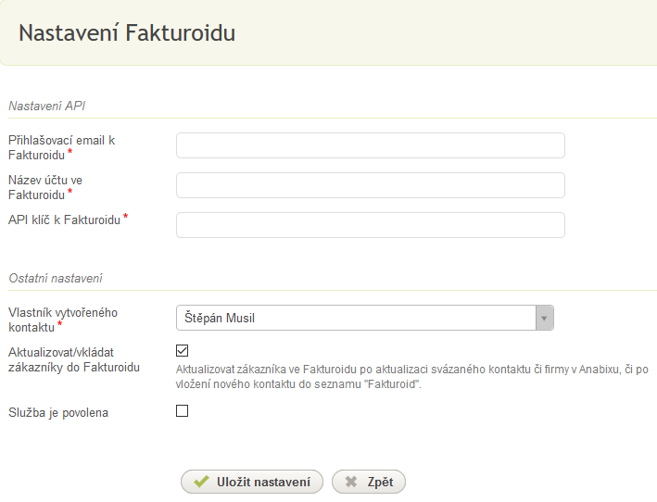Open the Štěpán Musil owner dropdown
Image resolution: width=657 pixels, height=502 pixels.
click(x=364, y=318)
